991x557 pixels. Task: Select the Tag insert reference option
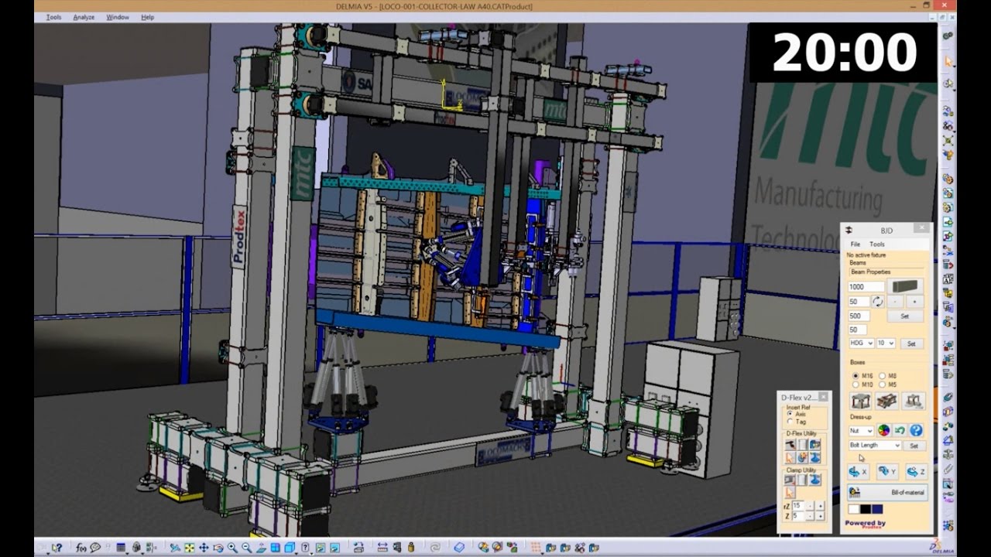[x=789, y=422]
